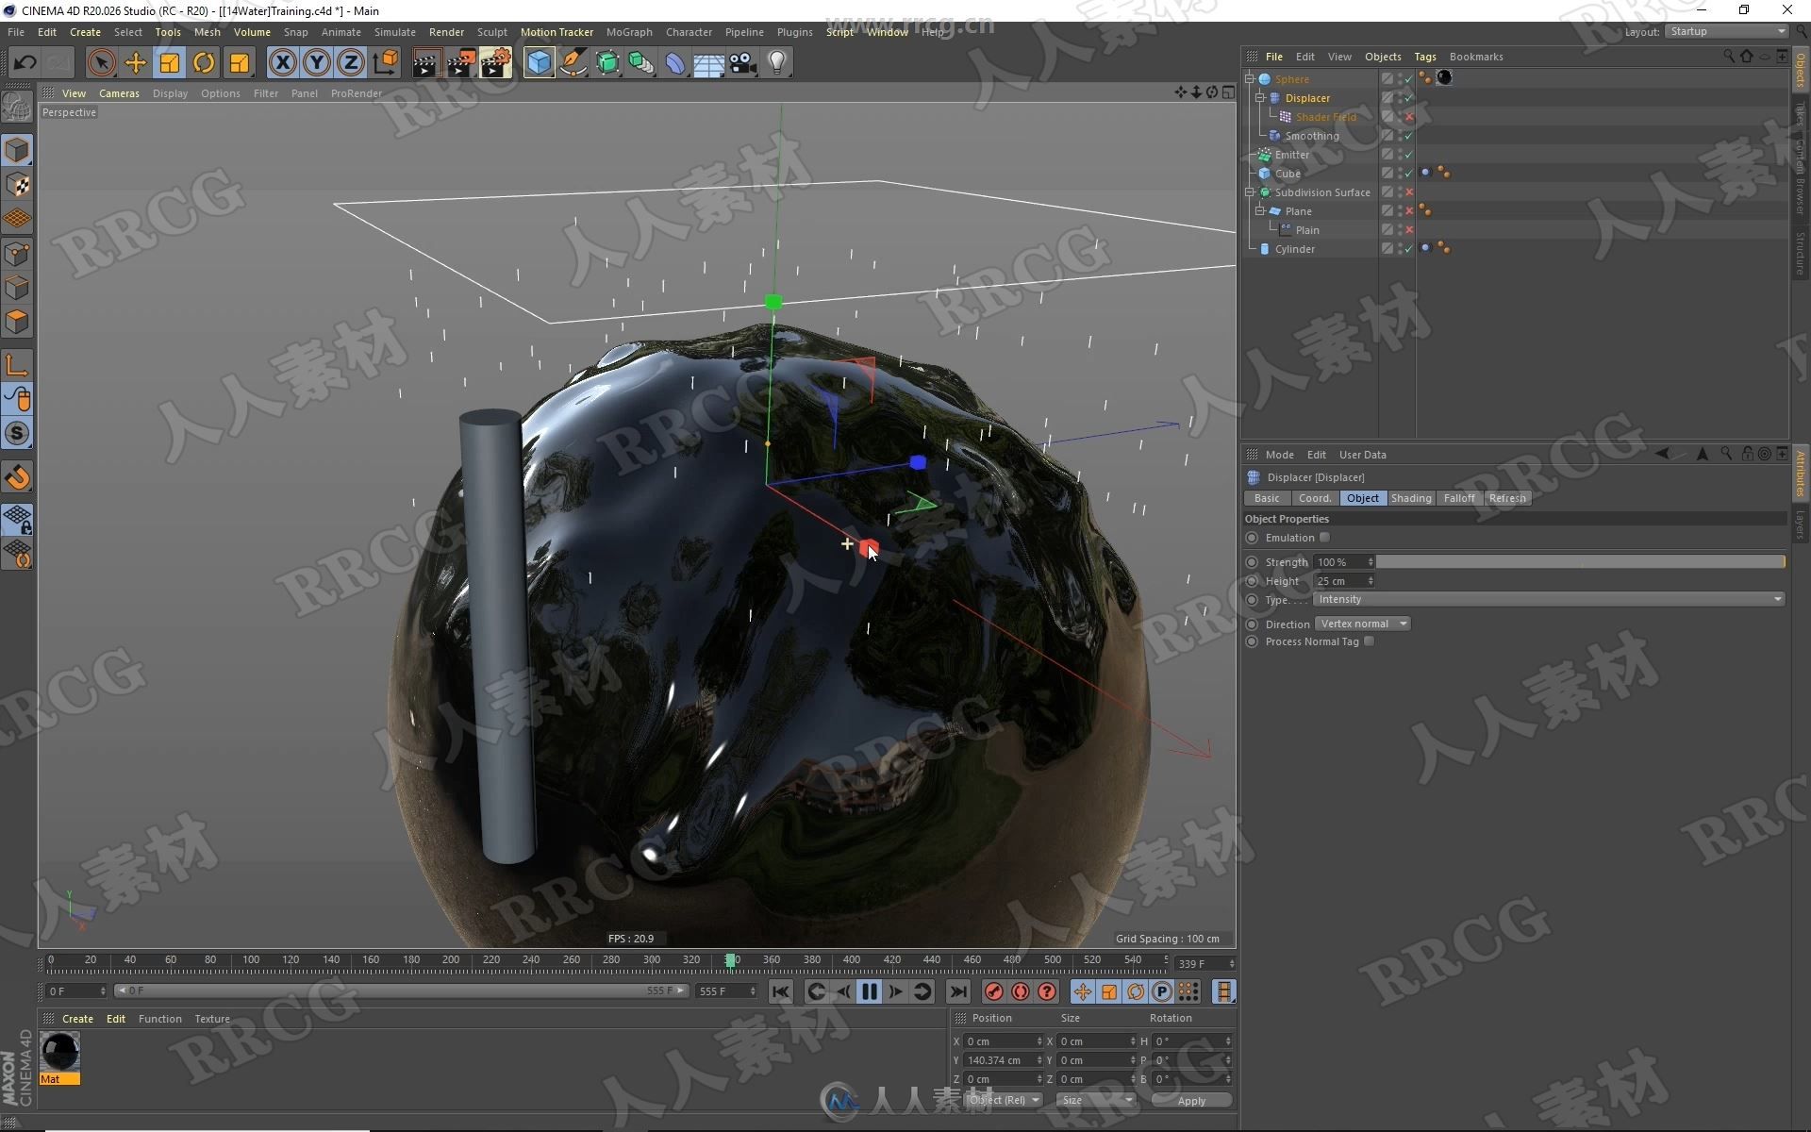Screen dimensions: 1811x1132
Task: Toggle Height animation radio dot
Action: (1253, 581)
